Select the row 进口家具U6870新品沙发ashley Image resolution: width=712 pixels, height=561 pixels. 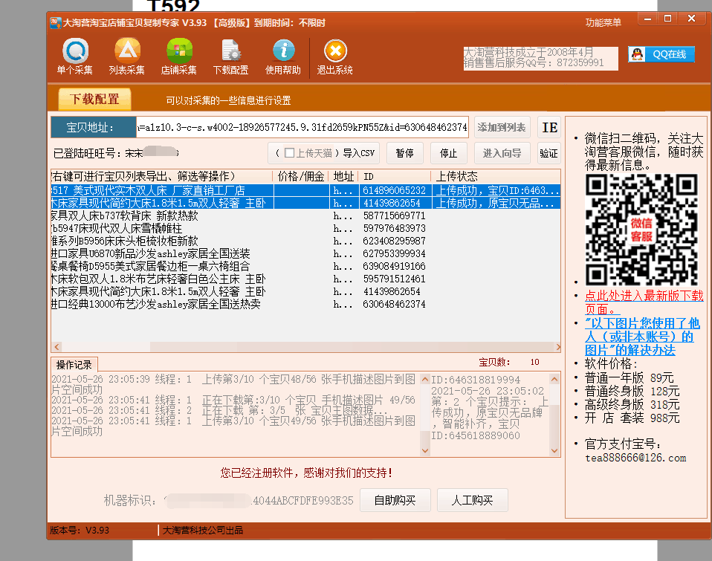click(305, 253)
